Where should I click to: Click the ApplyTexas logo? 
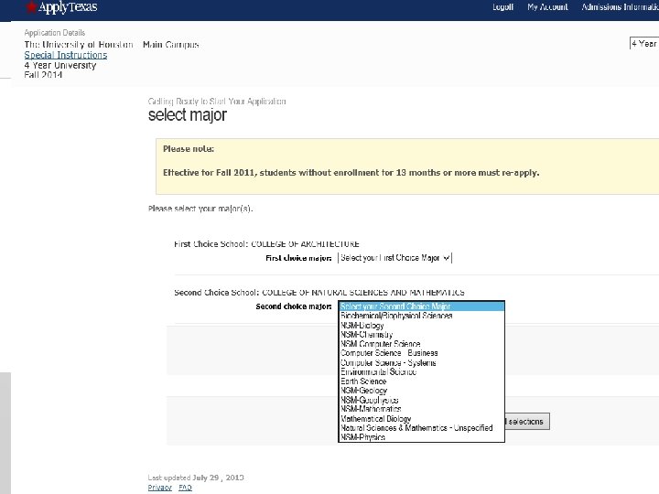(61, 7)
